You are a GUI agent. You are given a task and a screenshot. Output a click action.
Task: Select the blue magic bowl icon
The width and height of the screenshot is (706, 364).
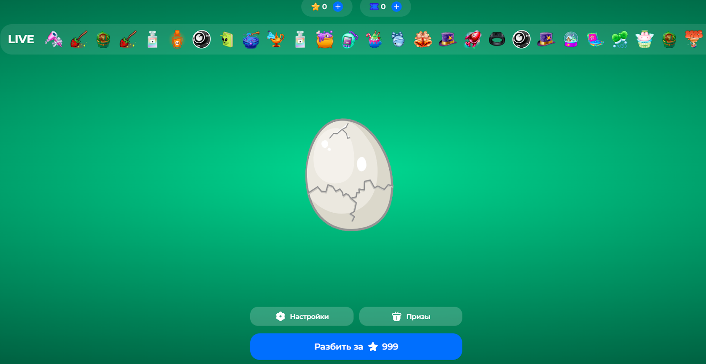click(x=251, y=39)
